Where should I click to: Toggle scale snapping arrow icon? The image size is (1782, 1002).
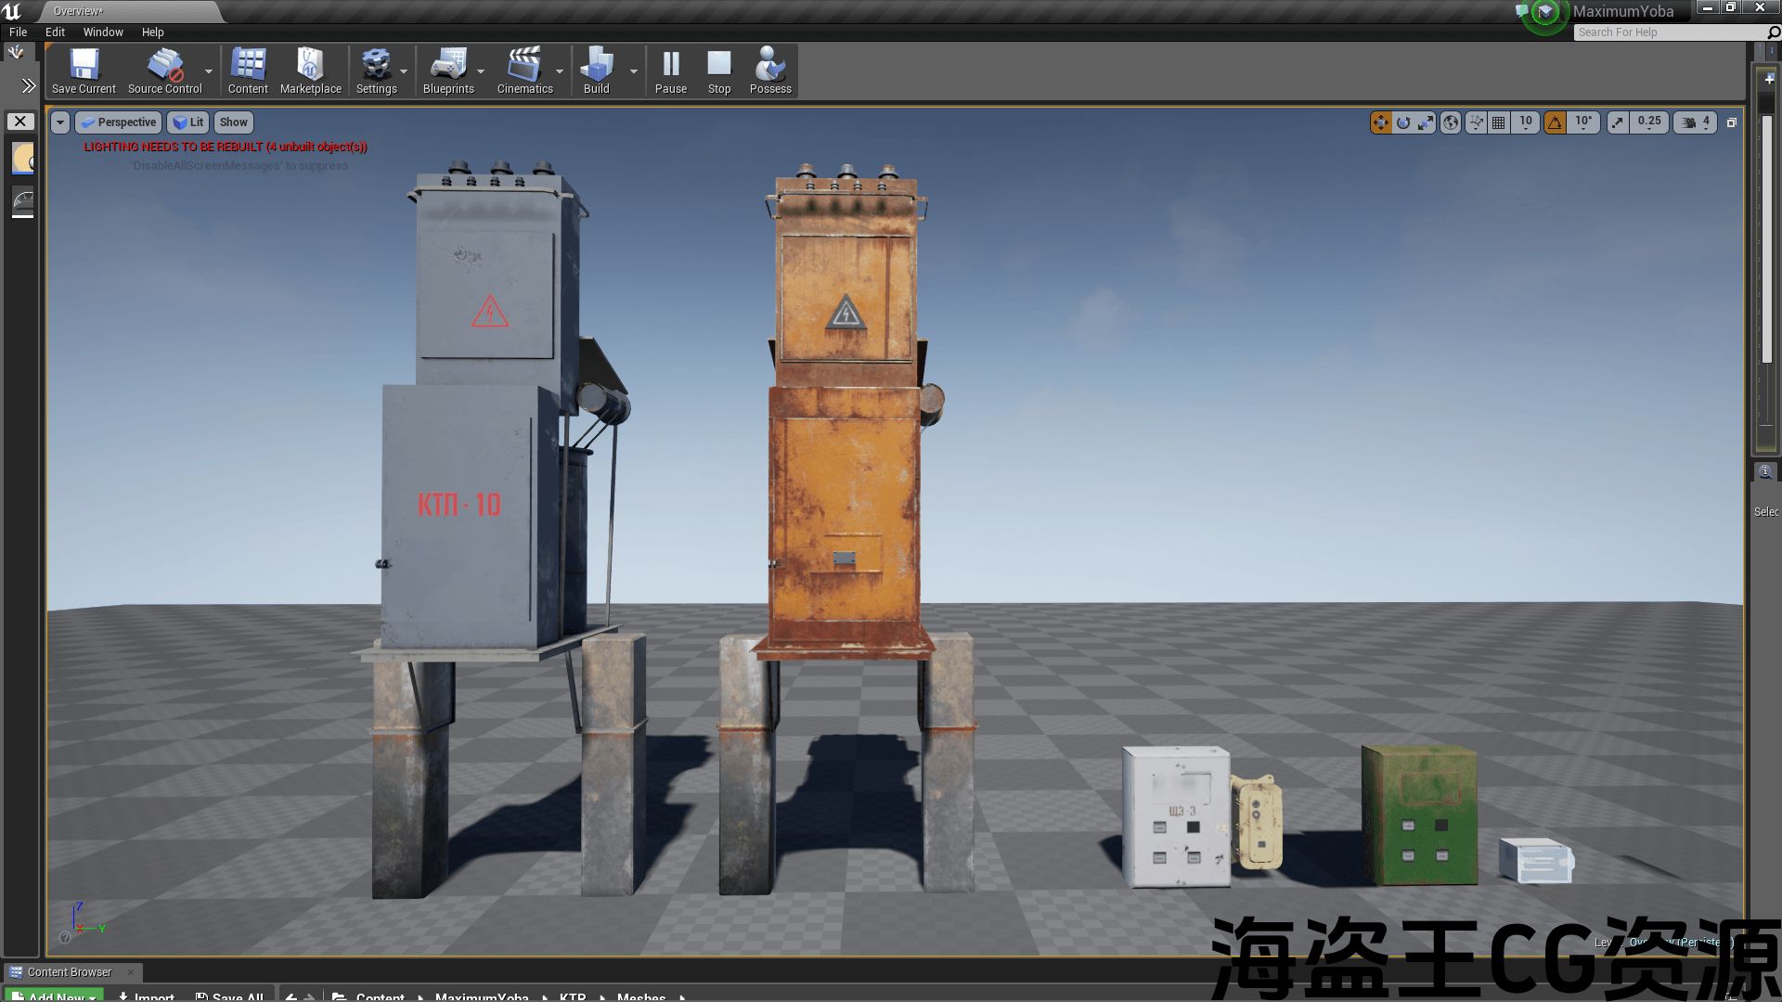[x=1618, y=122]
